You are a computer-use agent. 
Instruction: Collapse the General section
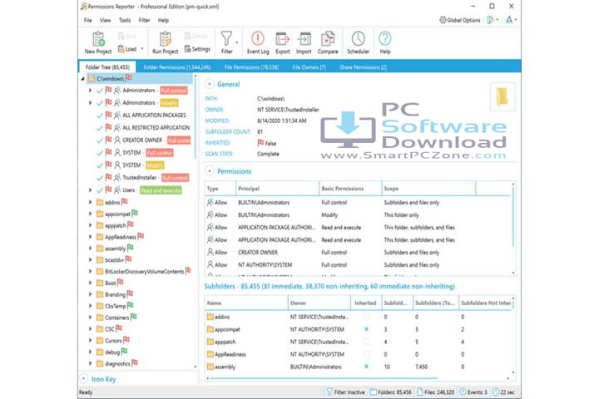(x=210, y=84)
